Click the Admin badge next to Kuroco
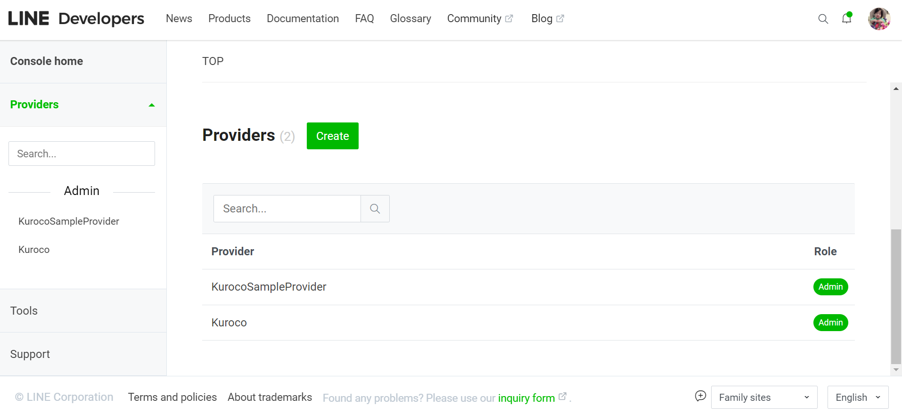 [830, 322]
